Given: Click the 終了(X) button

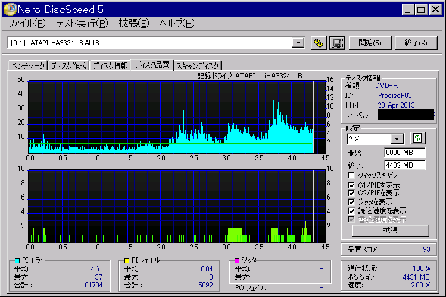Looking at the screenshot, I should click(416, 43).
